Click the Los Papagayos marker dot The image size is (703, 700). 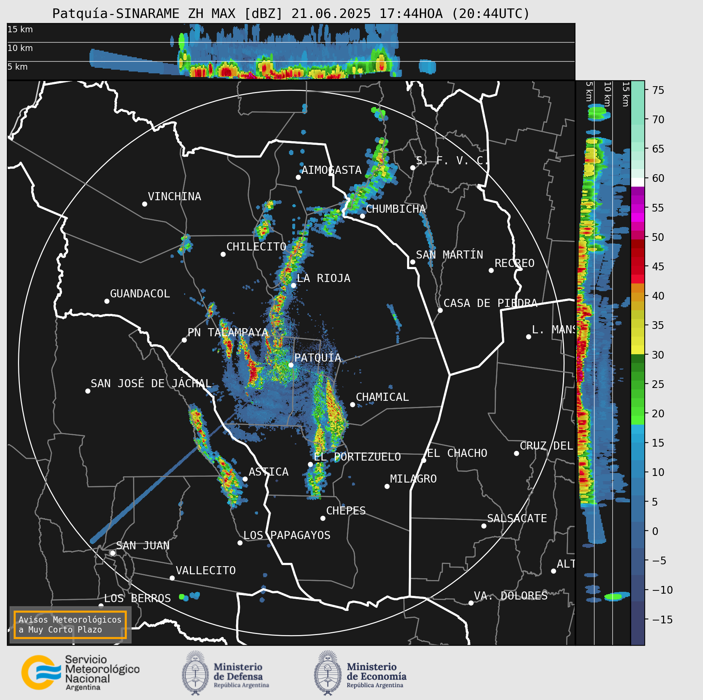(x=240, y=543)
